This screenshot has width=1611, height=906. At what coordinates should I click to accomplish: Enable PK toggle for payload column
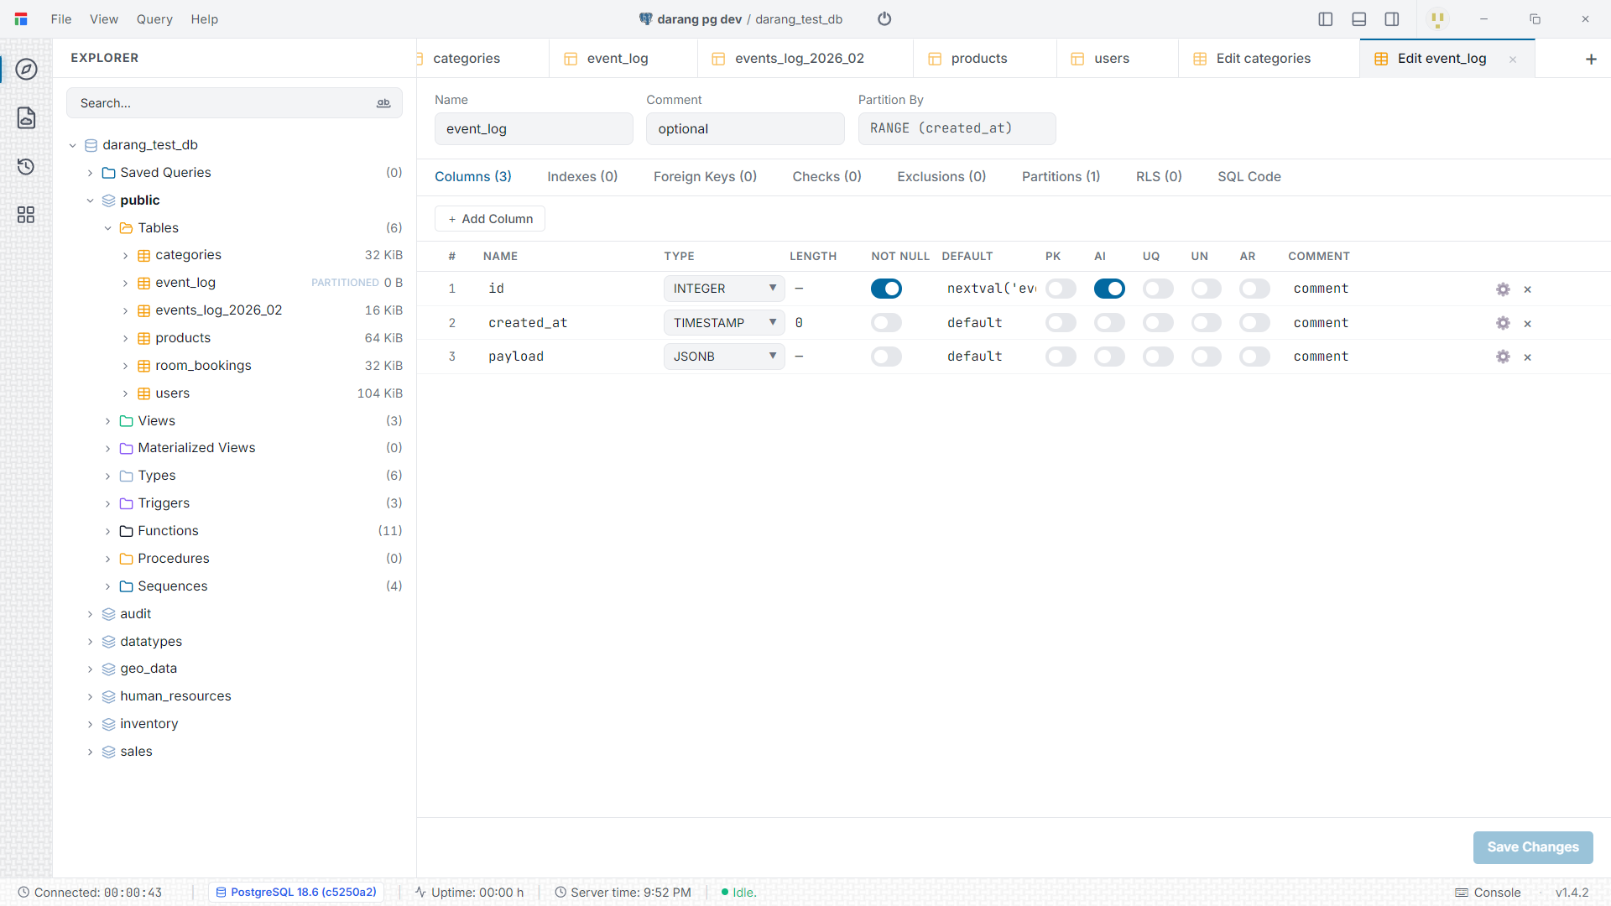[x=1061, y=357]
